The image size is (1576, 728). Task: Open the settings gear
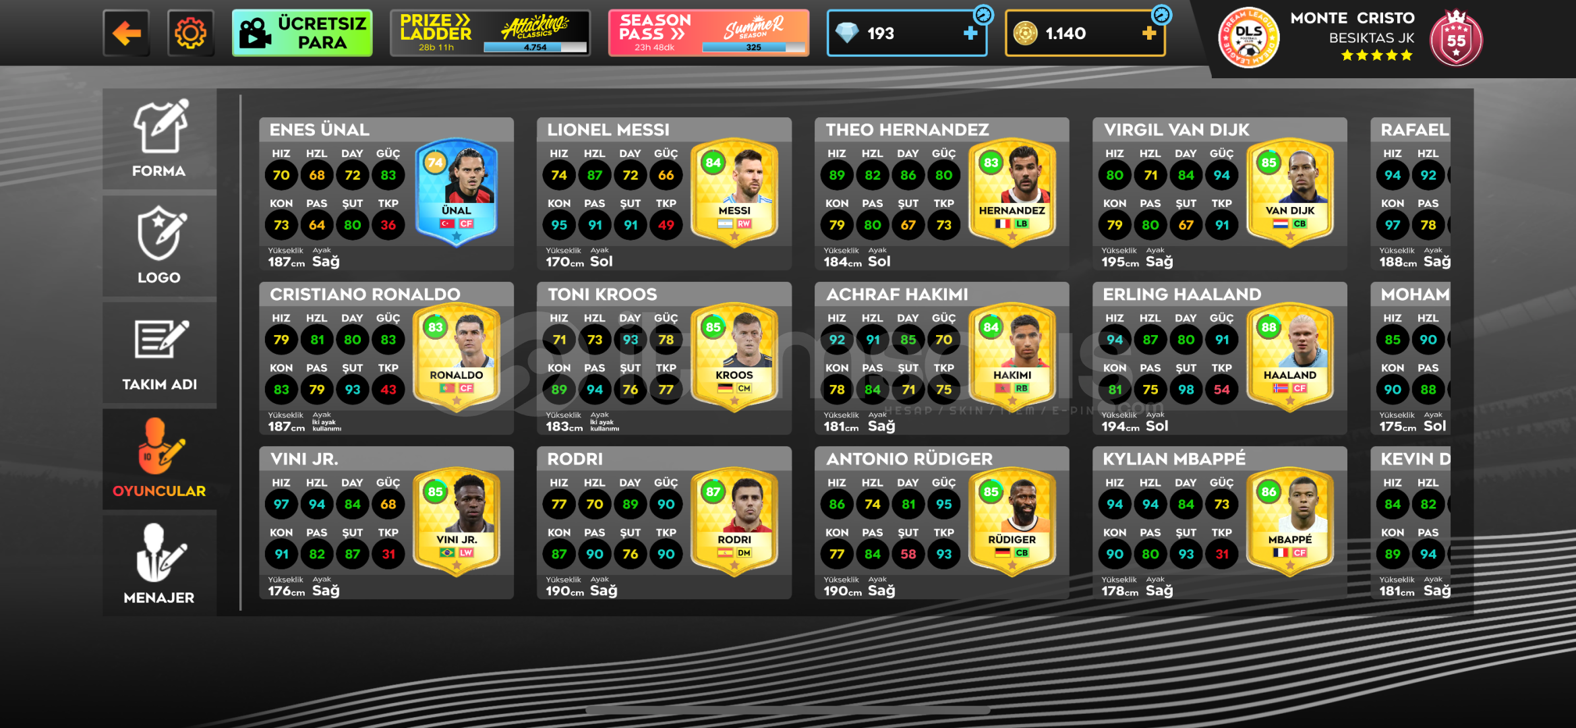pyautogui.click(x=191, y=33)
